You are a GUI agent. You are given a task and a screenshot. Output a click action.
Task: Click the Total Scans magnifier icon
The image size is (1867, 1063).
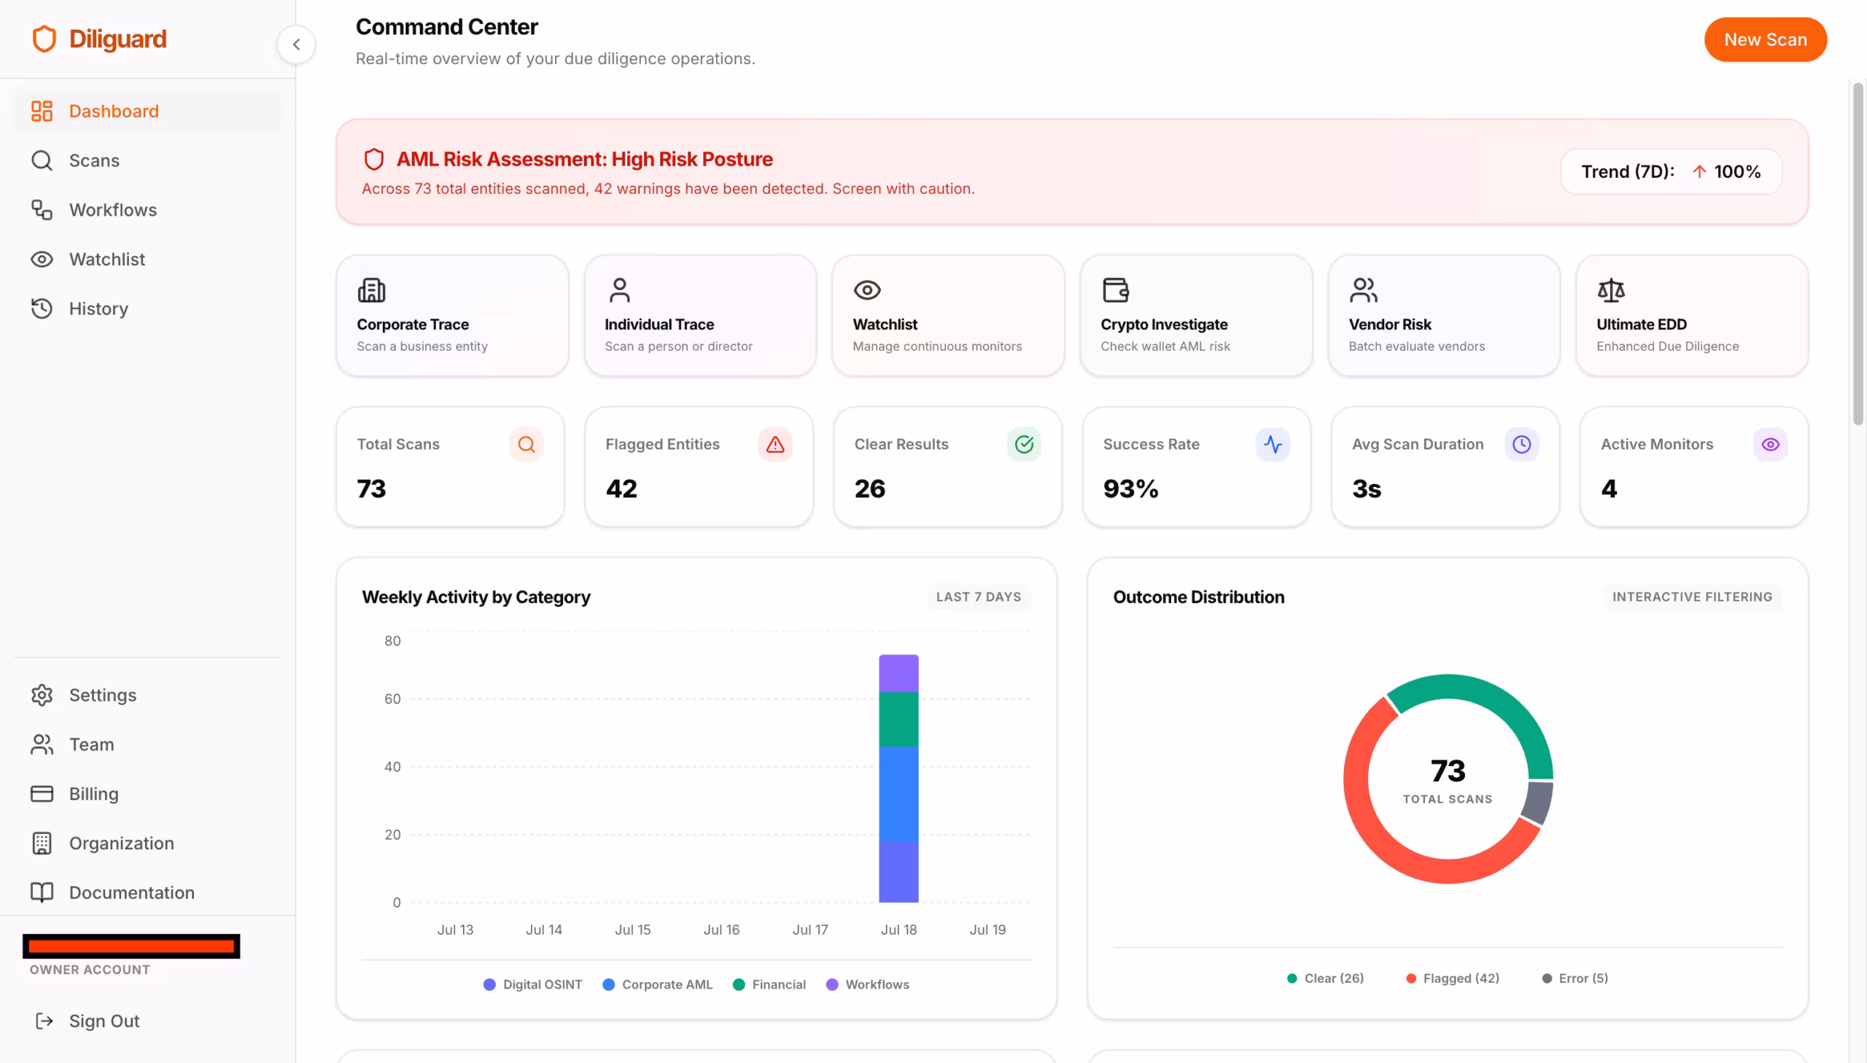coord(526,444)
